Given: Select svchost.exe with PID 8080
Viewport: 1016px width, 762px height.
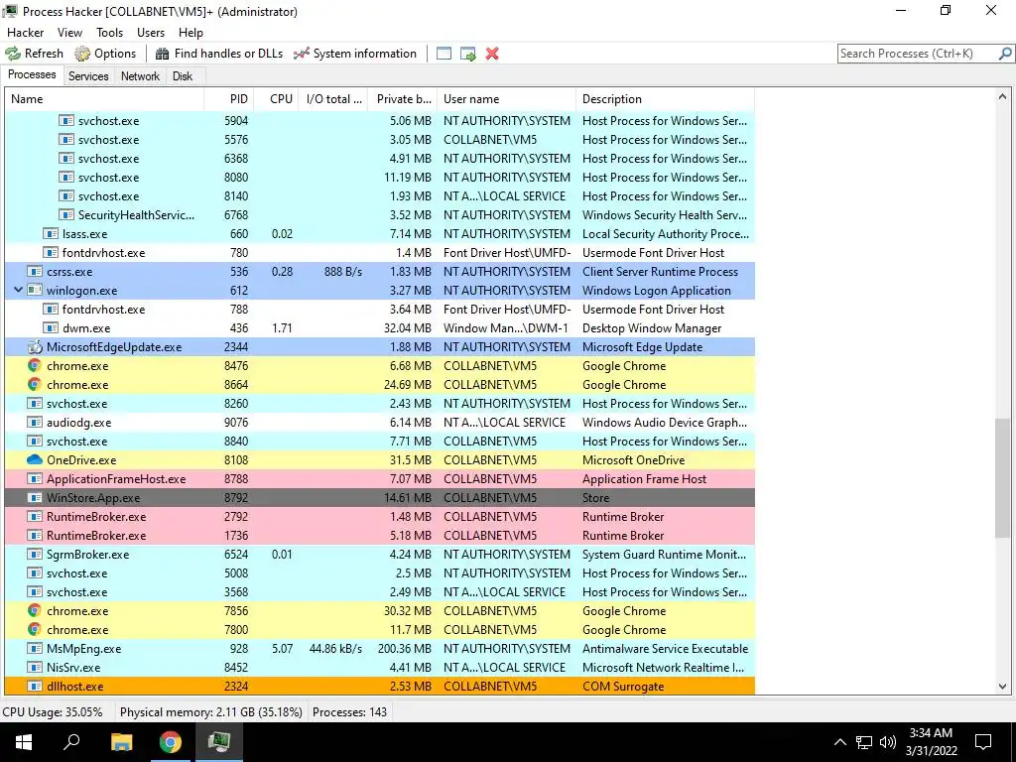Looking at the screenshot, I should (380, 178).
